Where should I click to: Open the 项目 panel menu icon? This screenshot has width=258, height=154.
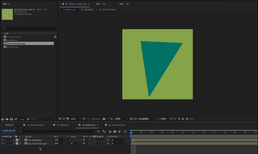(x=9, y=4)
